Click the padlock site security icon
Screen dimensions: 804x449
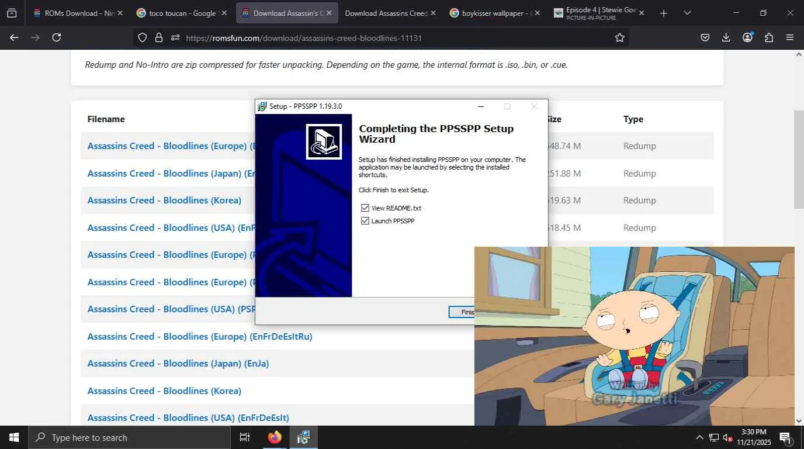click(x=158, y=37)
